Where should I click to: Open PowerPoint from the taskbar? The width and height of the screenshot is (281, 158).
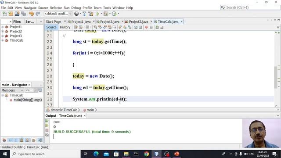point(177,154)
